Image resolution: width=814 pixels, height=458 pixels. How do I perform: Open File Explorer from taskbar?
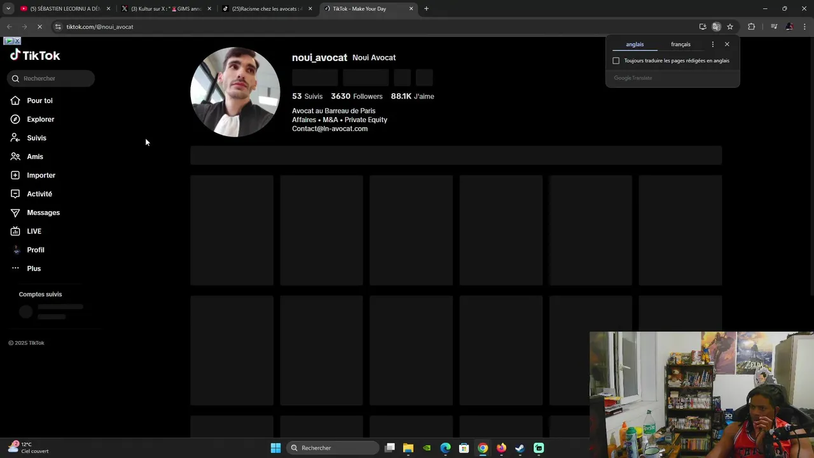coord(408,448)
